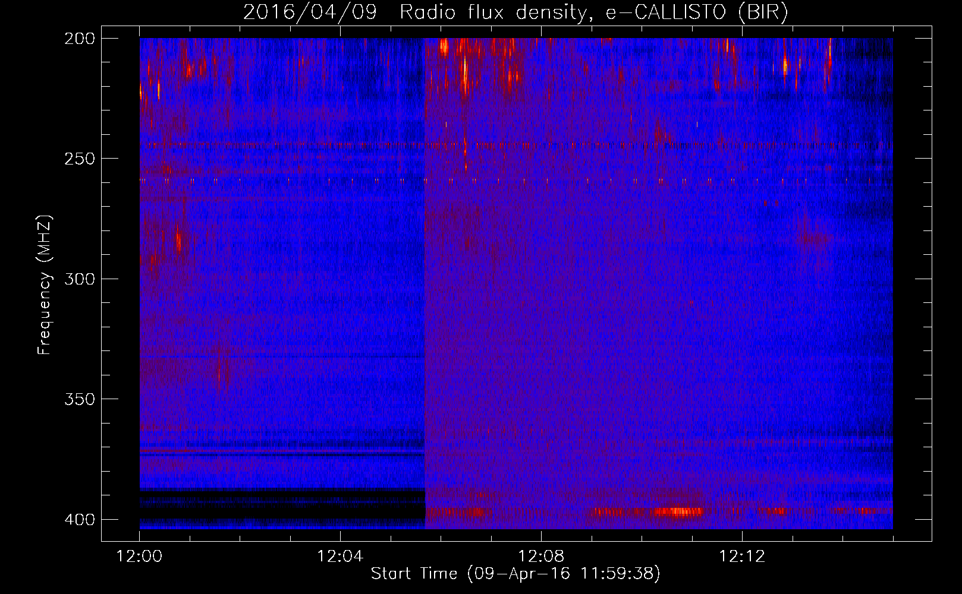Click the 350 frequency tick label

[79, 399]
